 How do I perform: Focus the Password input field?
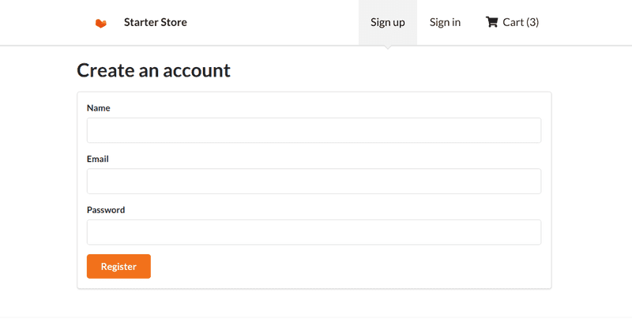[314, 232]
